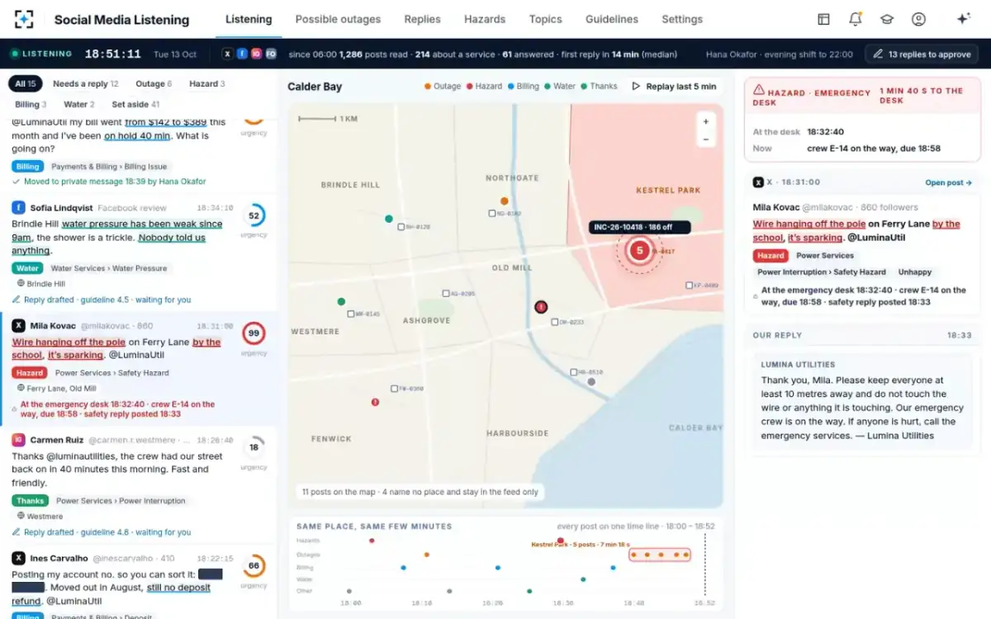Screen dimensions: 991x619
Task: Click Water tag on Sofia Lindqvist post
Action: click(27, 268)
